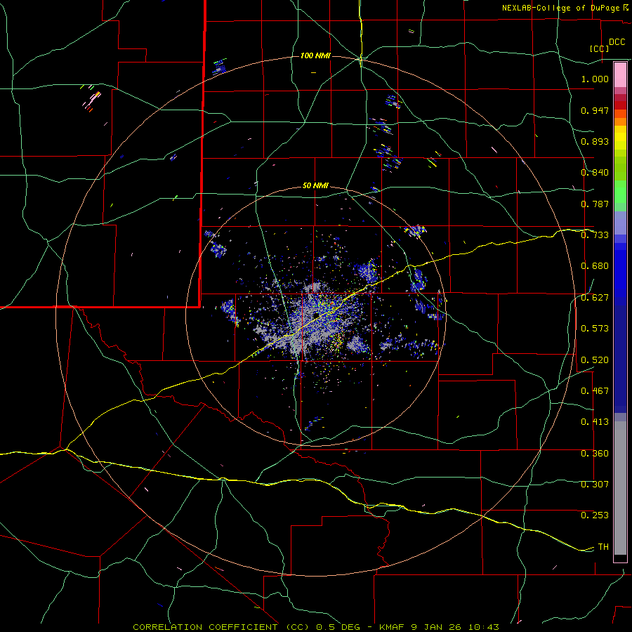
Task: Select the 0.680 legend value
Action: 595,266
